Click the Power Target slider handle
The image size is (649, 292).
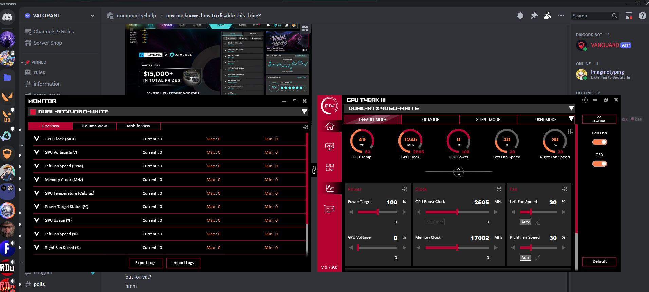coord(377,212)
